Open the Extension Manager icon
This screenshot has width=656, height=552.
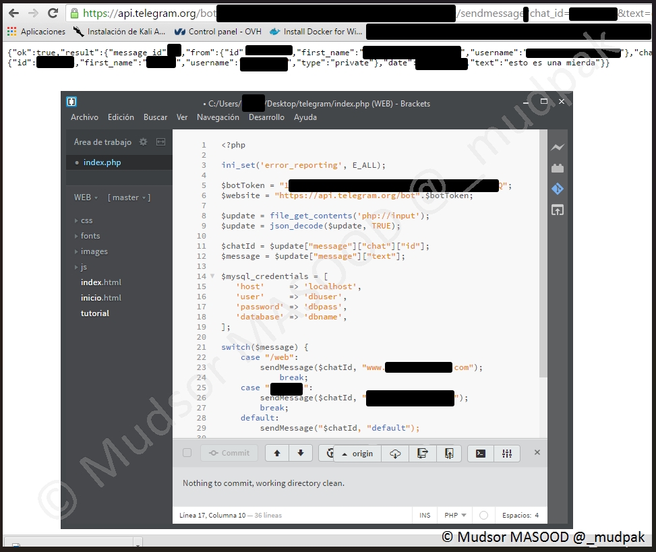point(557,168)
